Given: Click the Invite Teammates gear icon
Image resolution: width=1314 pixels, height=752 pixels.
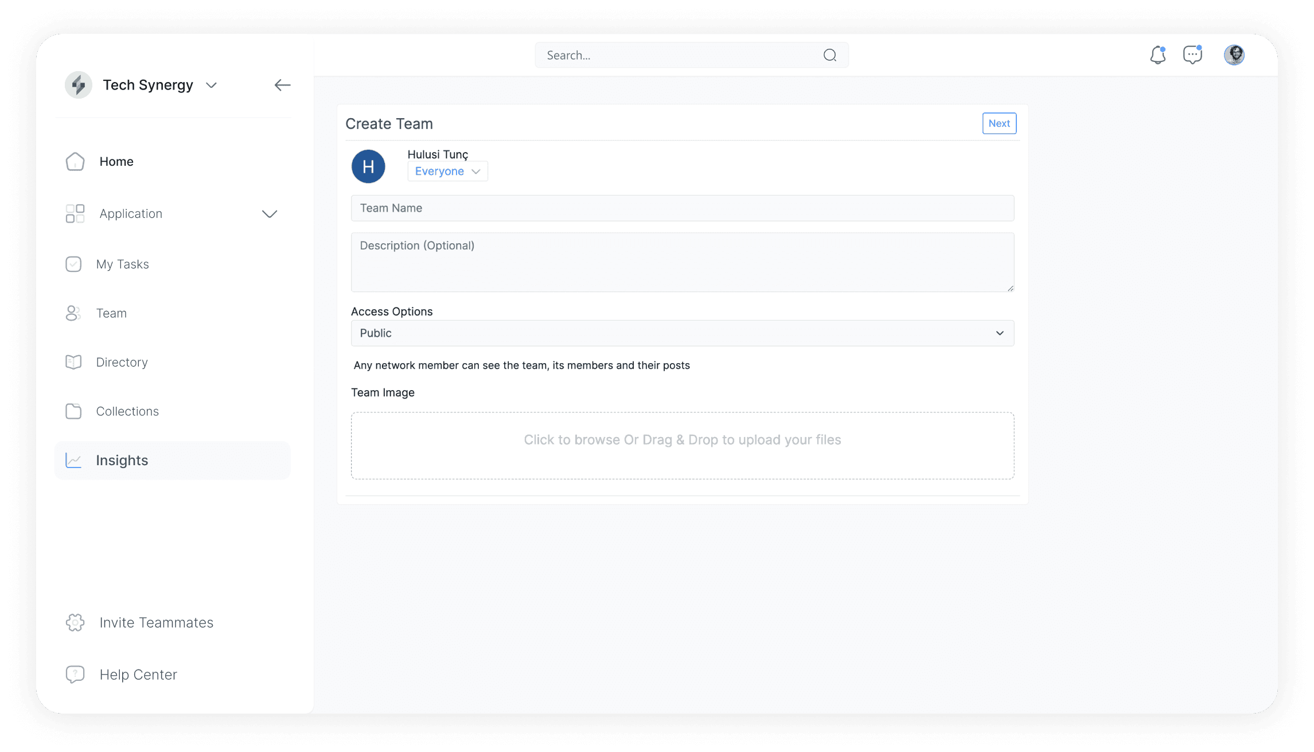Looking at the screenshot, I should (x=75, y=622).
